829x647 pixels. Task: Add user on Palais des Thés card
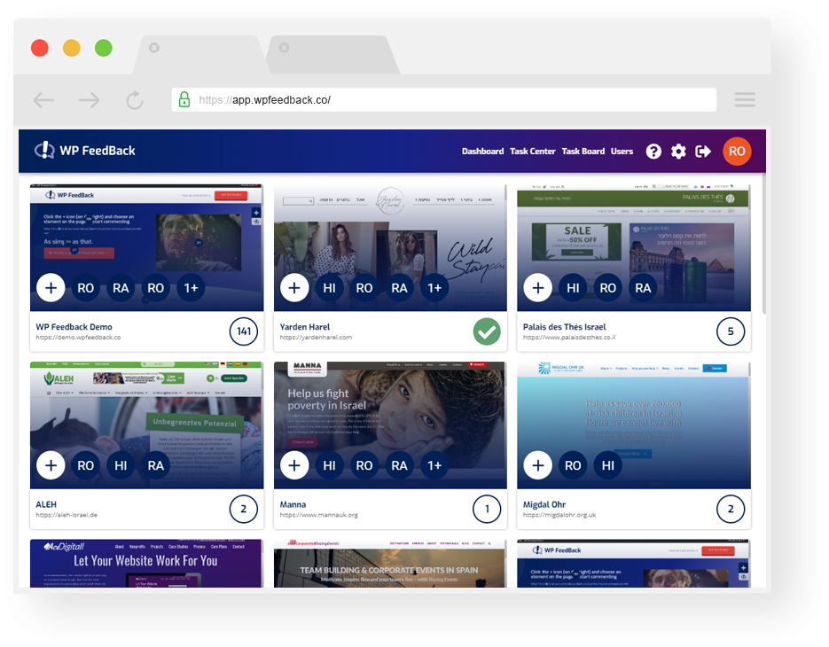[537, 288]
